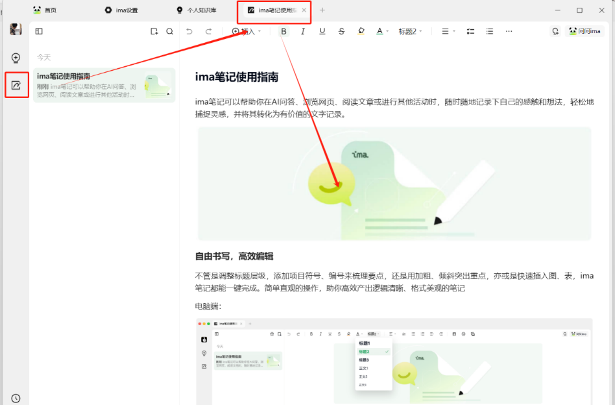Toggle underline formatting
This screenshot has width=615, height=405.
[322, 31]
